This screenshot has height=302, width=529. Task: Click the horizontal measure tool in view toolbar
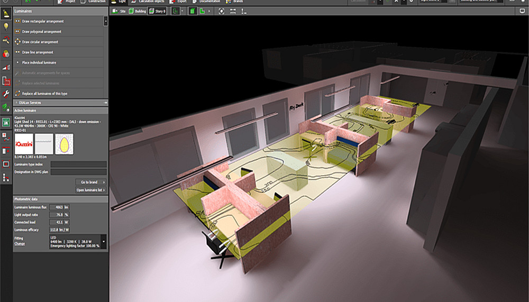pyautogui.click(x=233, y=11)
